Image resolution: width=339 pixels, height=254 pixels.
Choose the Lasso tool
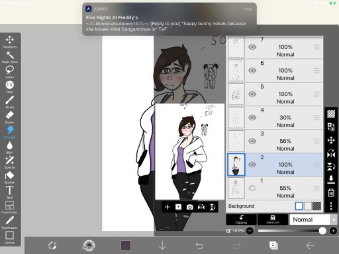(9, 72)
